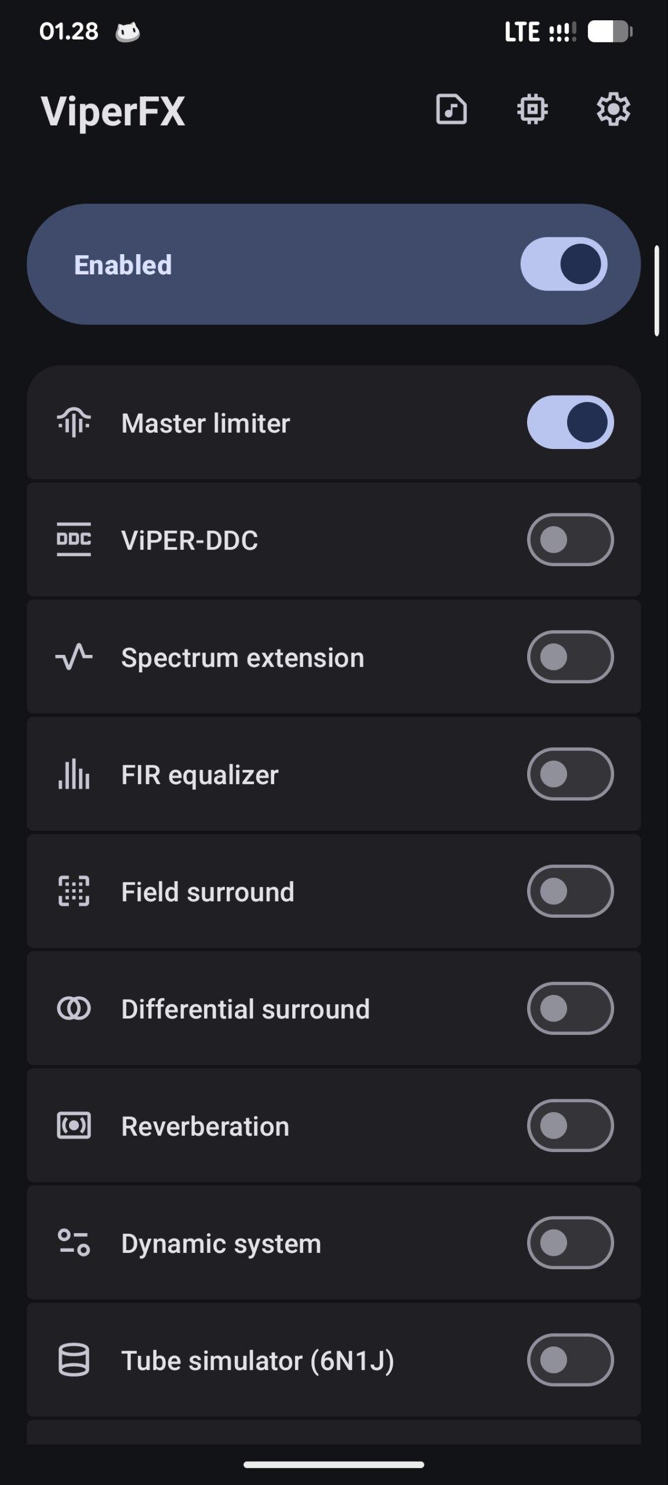Viewport: 668px width, 1485px height.
Task: Tap the Master limiter waveform icon
Action: pos(74,423)
